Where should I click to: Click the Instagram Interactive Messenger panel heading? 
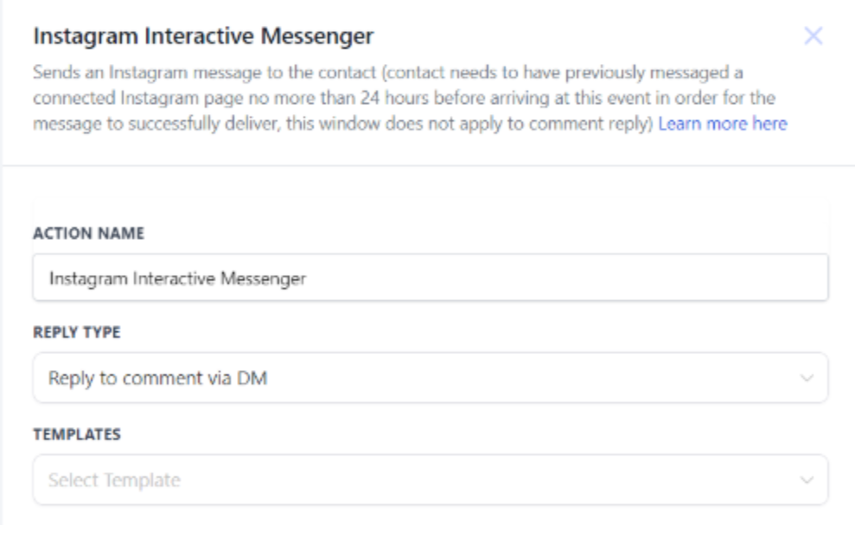tap(203, 36)
